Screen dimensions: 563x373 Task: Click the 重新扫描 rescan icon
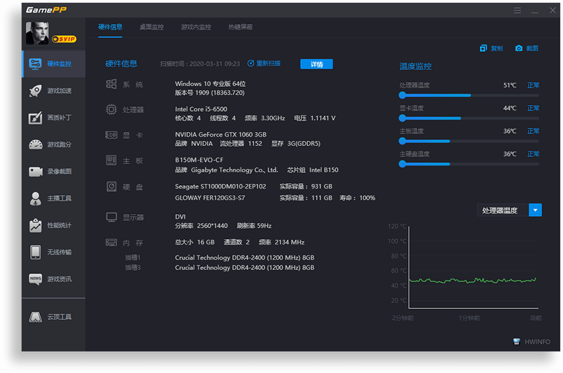coord(251,63)
